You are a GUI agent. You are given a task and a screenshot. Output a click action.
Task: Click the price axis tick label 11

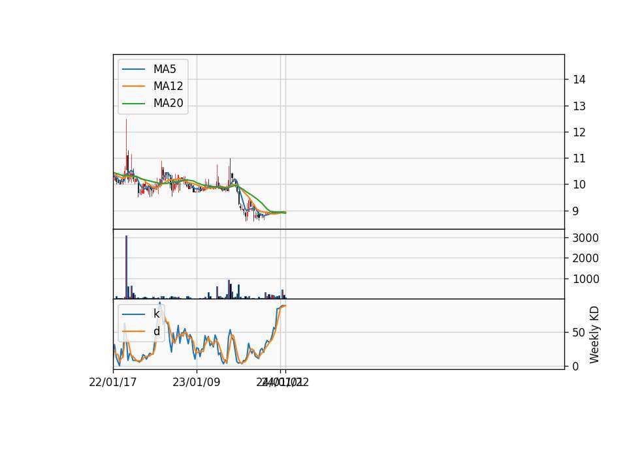coord(579,159)
